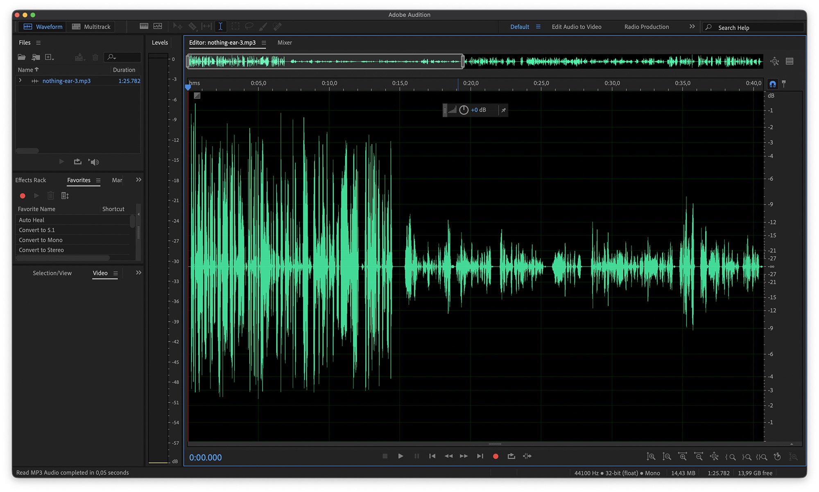Select the Time Selection tool
Viewport: 819px width, 492px height.
[x=220, y=27]
